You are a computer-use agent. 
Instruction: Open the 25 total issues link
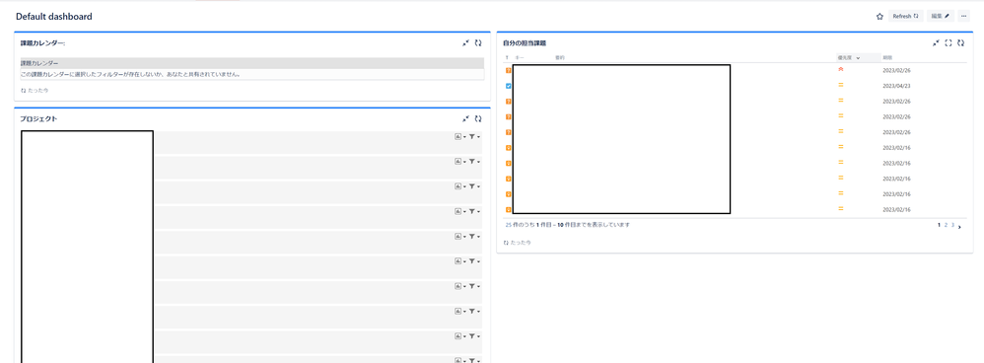(x=509, y=224)
